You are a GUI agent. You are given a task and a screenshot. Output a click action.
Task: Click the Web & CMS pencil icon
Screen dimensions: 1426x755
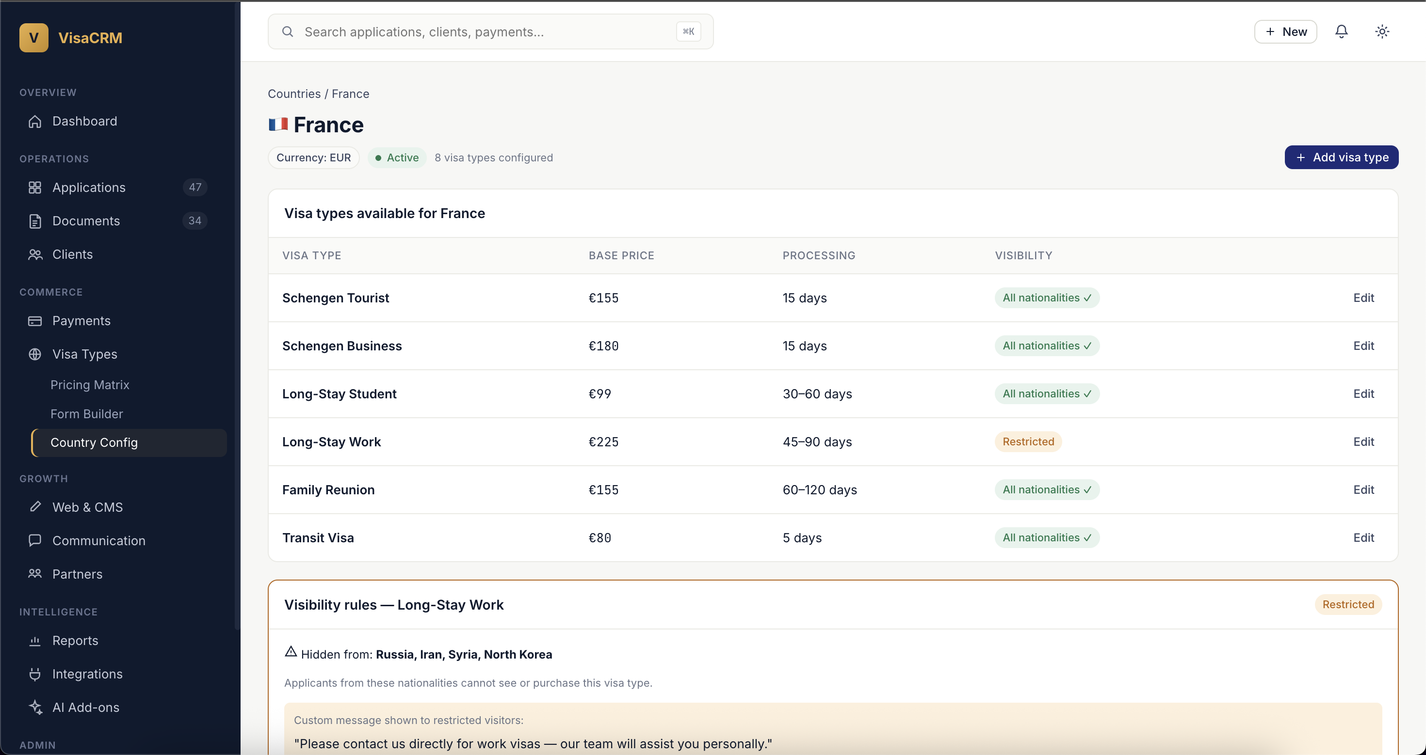point(35,507)
